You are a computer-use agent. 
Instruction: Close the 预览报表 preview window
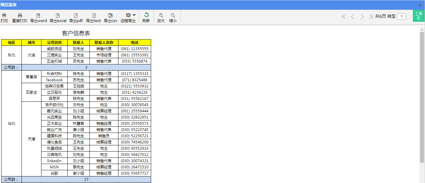click(420, 5)
